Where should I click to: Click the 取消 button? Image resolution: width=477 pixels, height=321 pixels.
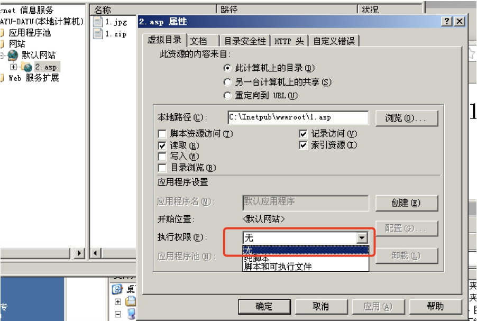point(321,306)
